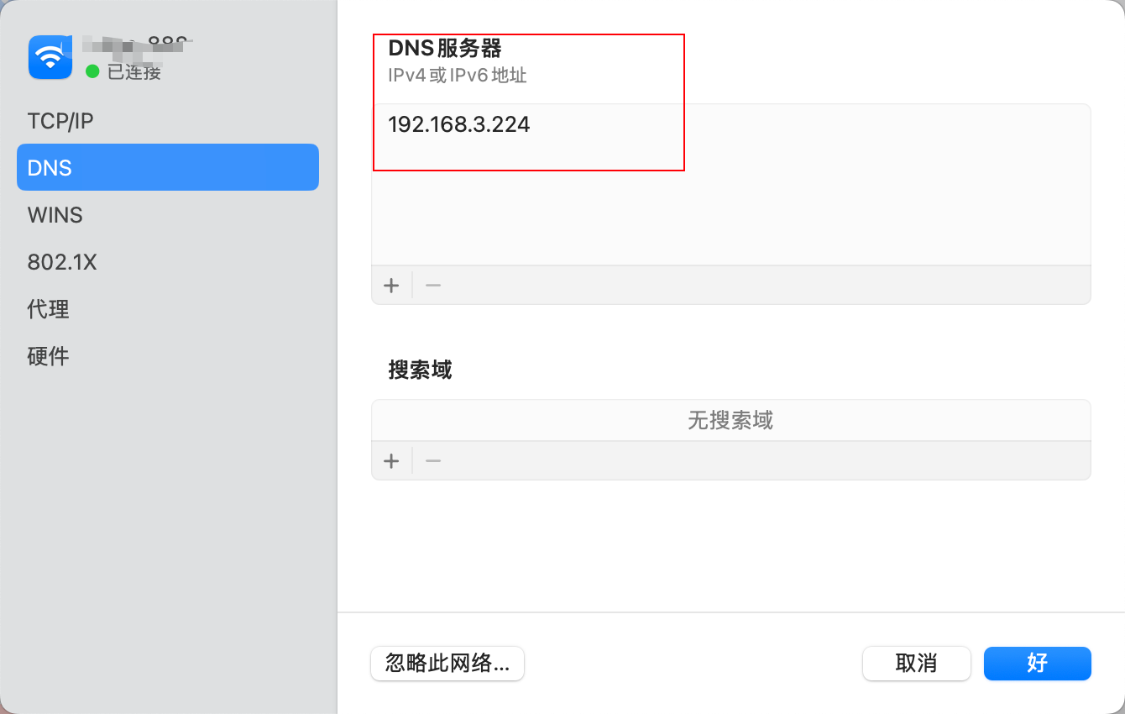Select the DNS entry 192.168.3.224
The height and width of the screenshot is (714, 1125).
459,124
